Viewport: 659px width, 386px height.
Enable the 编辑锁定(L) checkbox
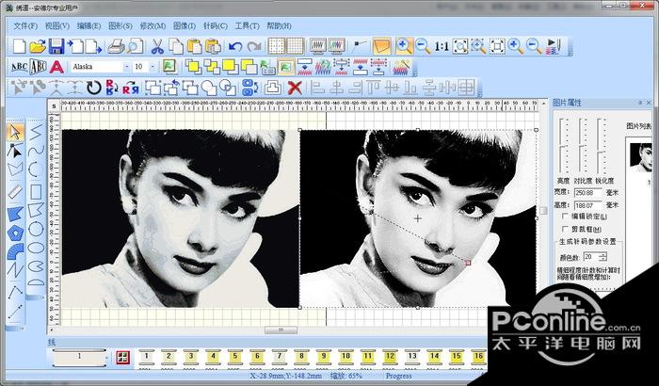(x=566, y=217)
